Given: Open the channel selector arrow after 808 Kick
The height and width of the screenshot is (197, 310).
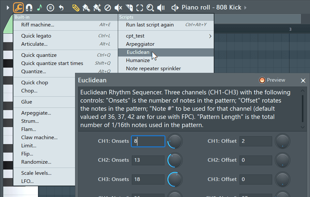Looking at the screenshot, I should (x=245, y=7).
